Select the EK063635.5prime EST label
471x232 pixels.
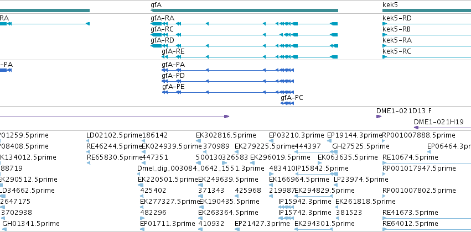pyautogui.click(x=348, y=157)
